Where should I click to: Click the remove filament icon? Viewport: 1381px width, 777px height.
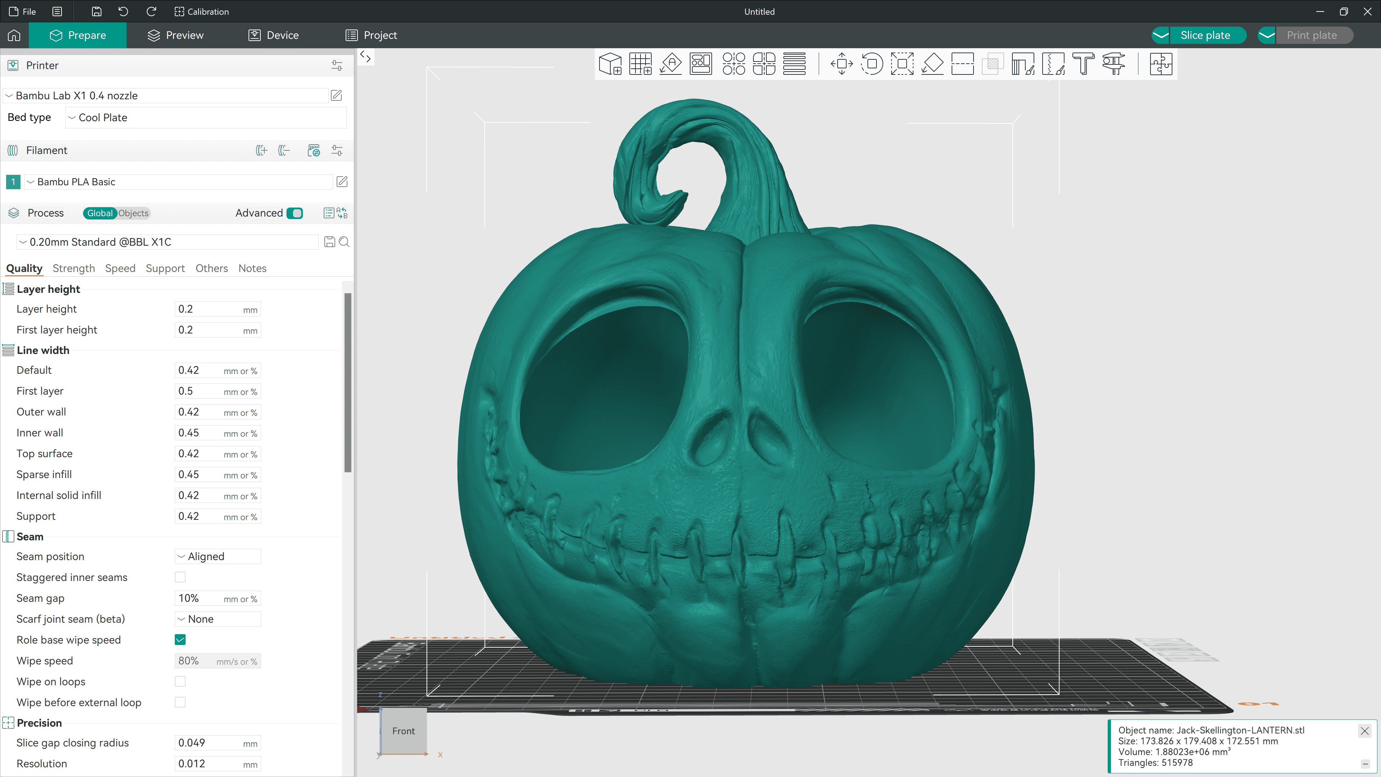tap(284, 151)
